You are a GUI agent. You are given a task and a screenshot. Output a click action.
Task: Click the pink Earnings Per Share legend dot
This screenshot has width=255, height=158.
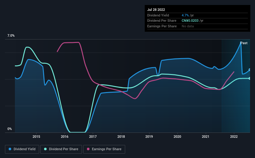pyautogui.click(x=88, y=149)
